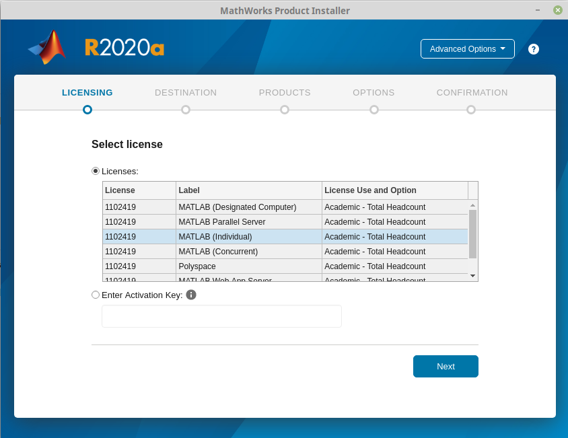Switch to the DESTINATION tab
Viewport: 568px width, 438px height.
click(186, 93)
